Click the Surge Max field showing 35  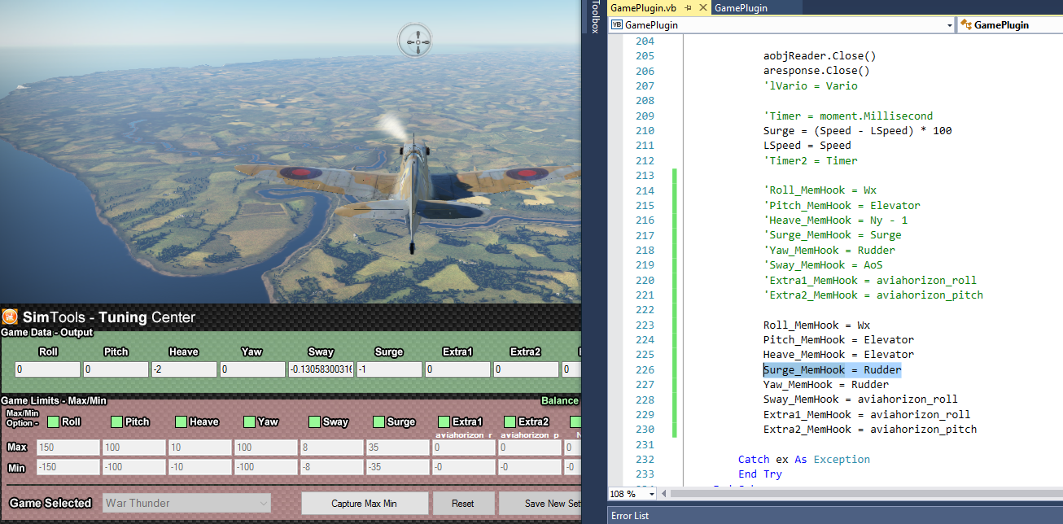pos(397,448)
